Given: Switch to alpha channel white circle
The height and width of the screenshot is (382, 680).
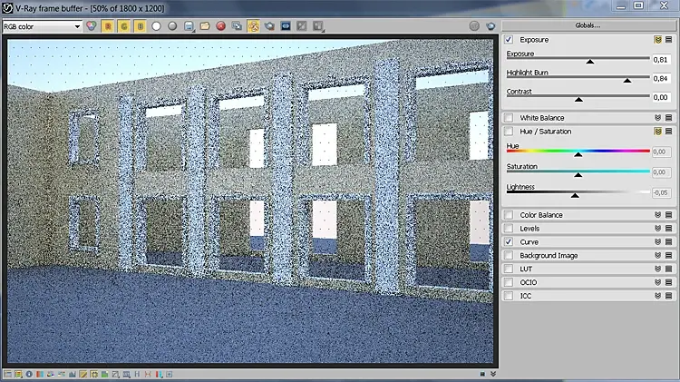Looking at the screenshot, I should (156, 26).
